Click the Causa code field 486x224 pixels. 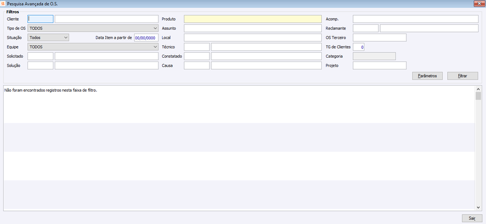point(197,66)
